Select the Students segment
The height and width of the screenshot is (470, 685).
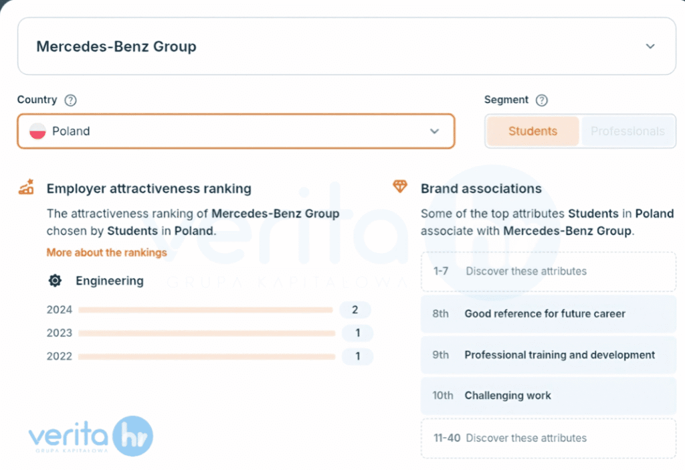[x=532, y=131]
